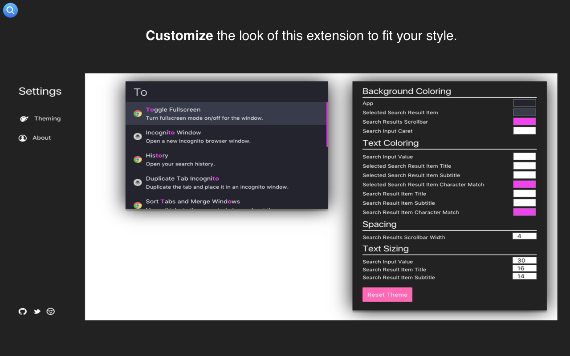This screenshot has width=570, height=356.
Task: Pick the Search Results Scrollbar color swatch
Action: tap(525, 121)
